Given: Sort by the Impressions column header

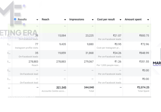Looking at the screenshot, I should coord(77,20).
